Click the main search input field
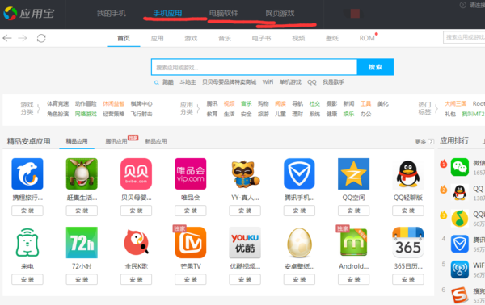Viewport: 485px width, 305px height. pyautogui.click(x=254, y=67)
